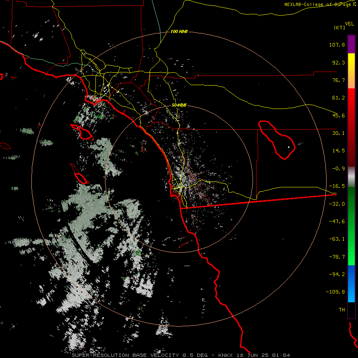The width and height of the screenshot is (358, 358).
Task: Click the -63.1 velocity scale value
Action: tap(337, 239)
